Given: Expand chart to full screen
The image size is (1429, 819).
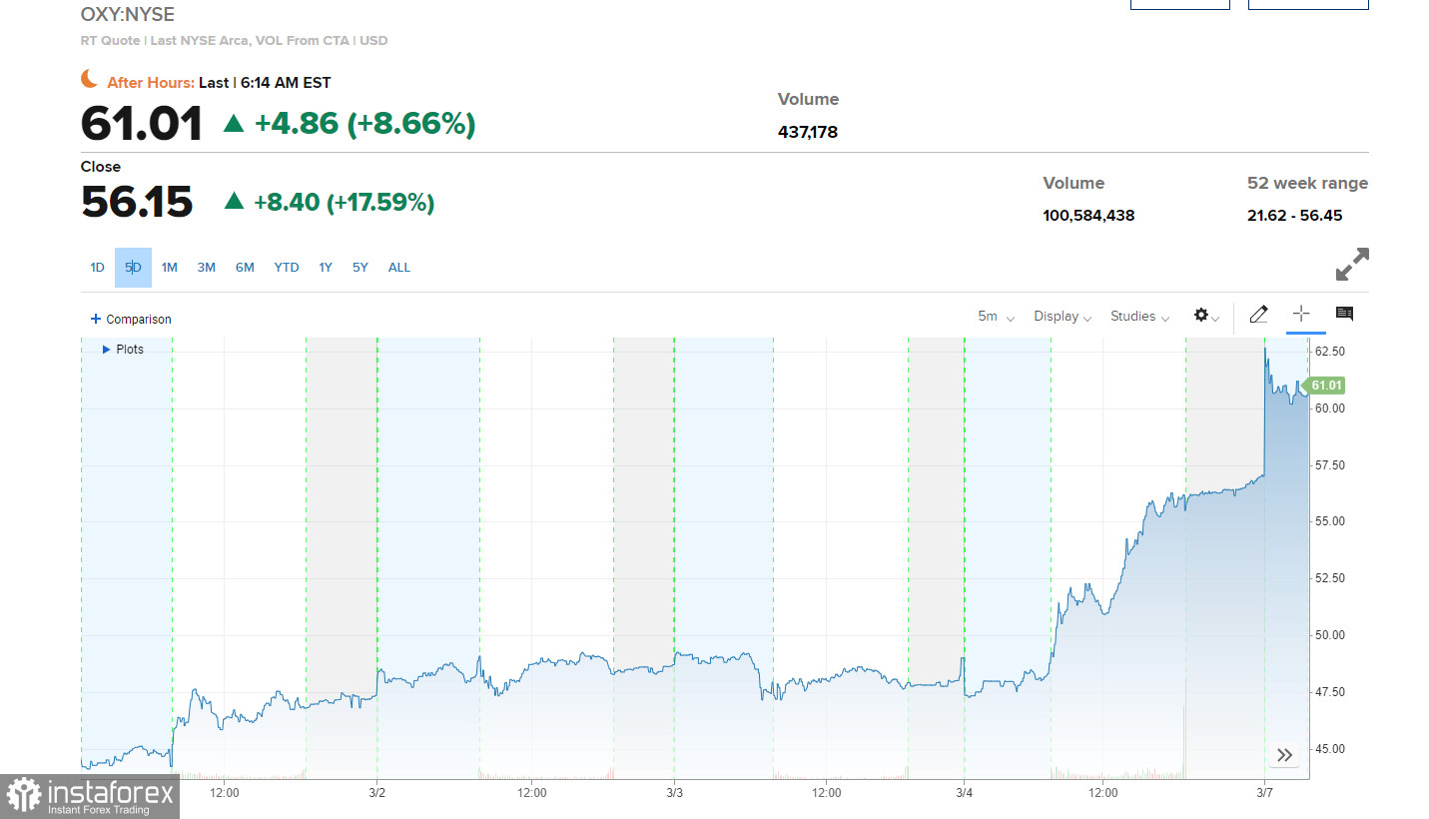Looking at the screenshot, I should [x=1352, y=265].
